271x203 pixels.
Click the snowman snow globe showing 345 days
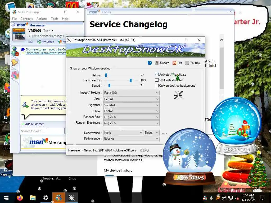[189, 156]
